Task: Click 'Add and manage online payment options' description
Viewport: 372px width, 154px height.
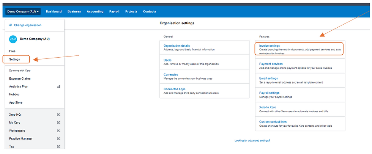Action: [x=296, y=68]
